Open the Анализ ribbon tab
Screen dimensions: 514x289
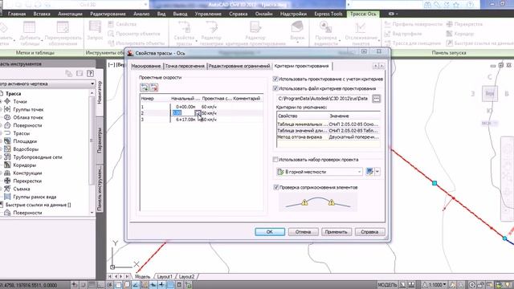[141, 14]
